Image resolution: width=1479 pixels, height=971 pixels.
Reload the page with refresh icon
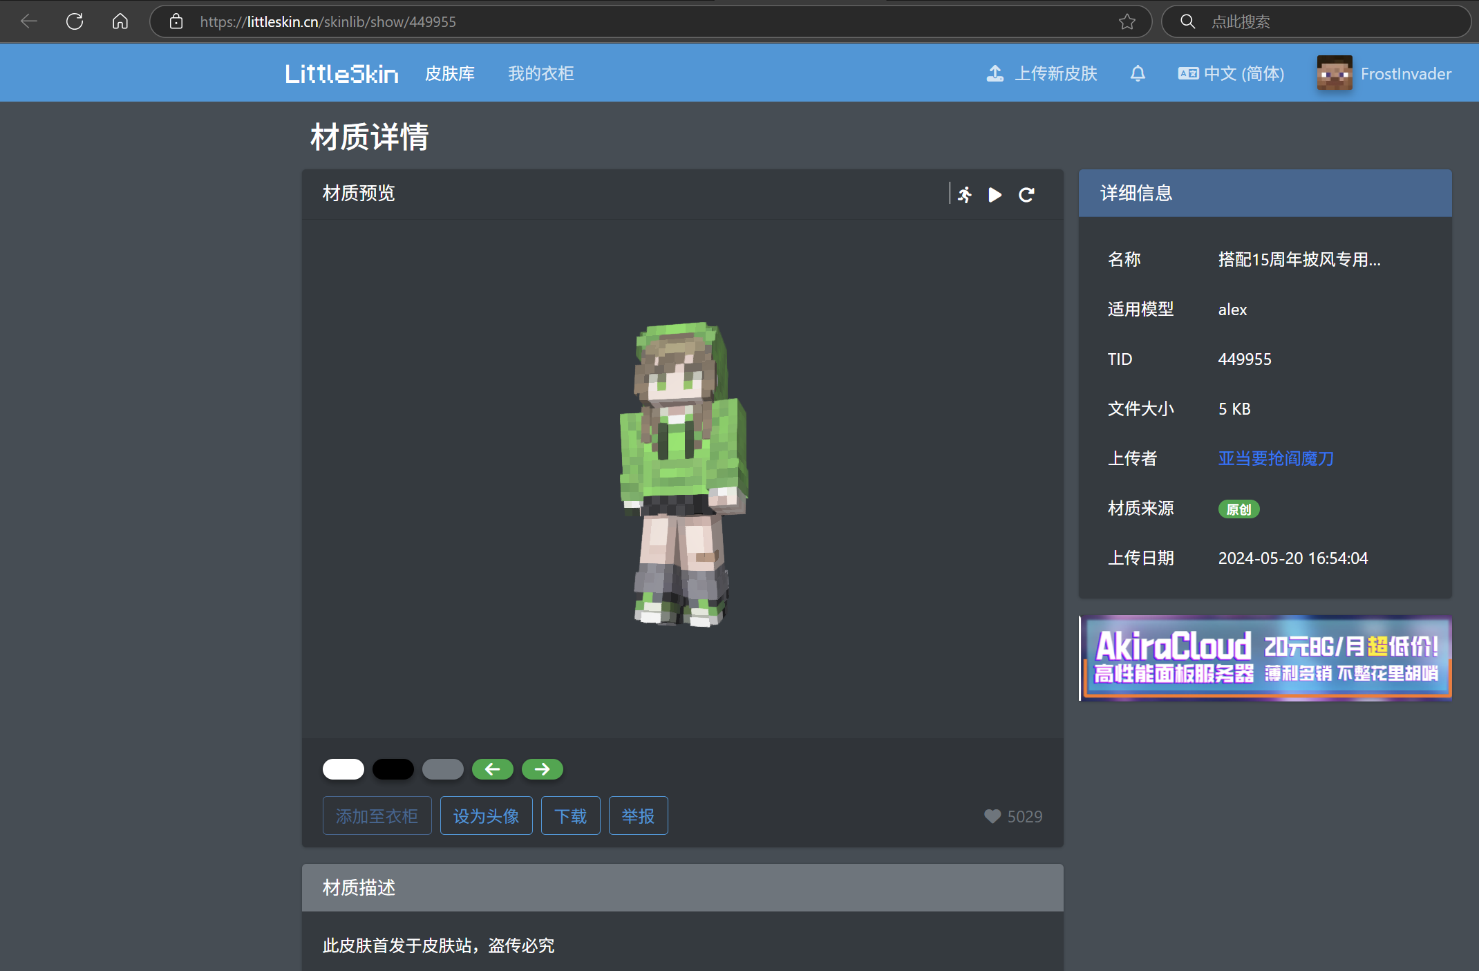coord(75,21)
